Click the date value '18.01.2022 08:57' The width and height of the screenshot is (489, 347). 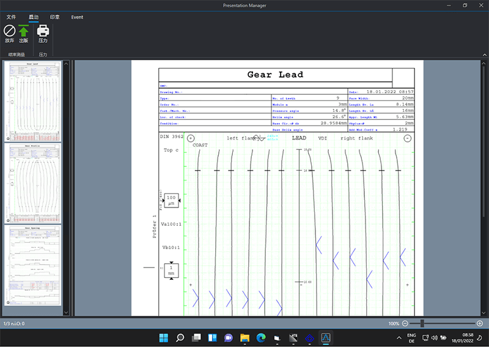tap(390, 92)
